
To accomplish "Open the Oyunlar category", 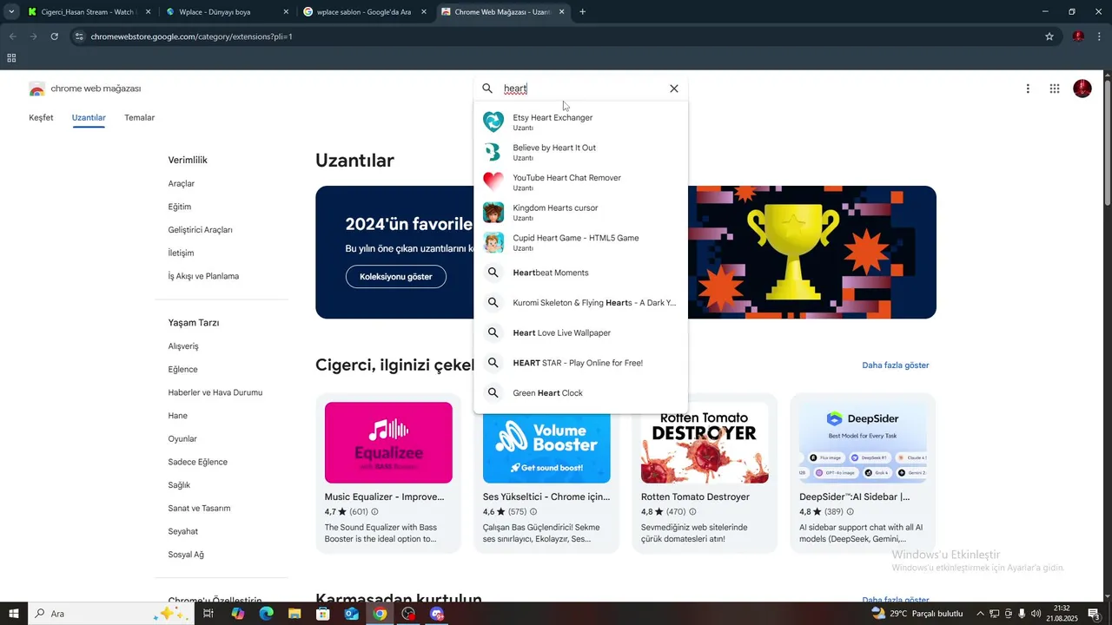I will pos(182,439).
